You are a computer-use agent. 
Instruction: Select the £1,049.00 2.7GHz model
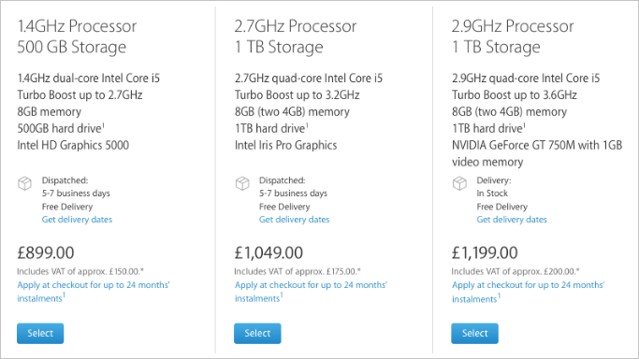tap(257, 334)
